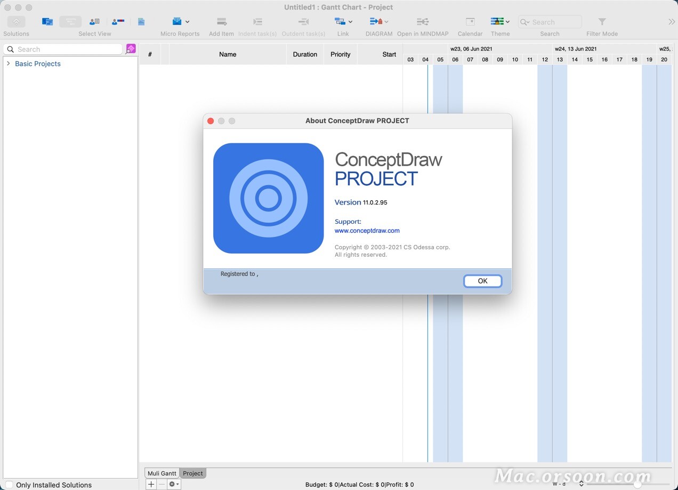Expand the Micro Reports dropdown arrow
The height and width of the screenshot is (490, 678).
(x=187, y=22)
